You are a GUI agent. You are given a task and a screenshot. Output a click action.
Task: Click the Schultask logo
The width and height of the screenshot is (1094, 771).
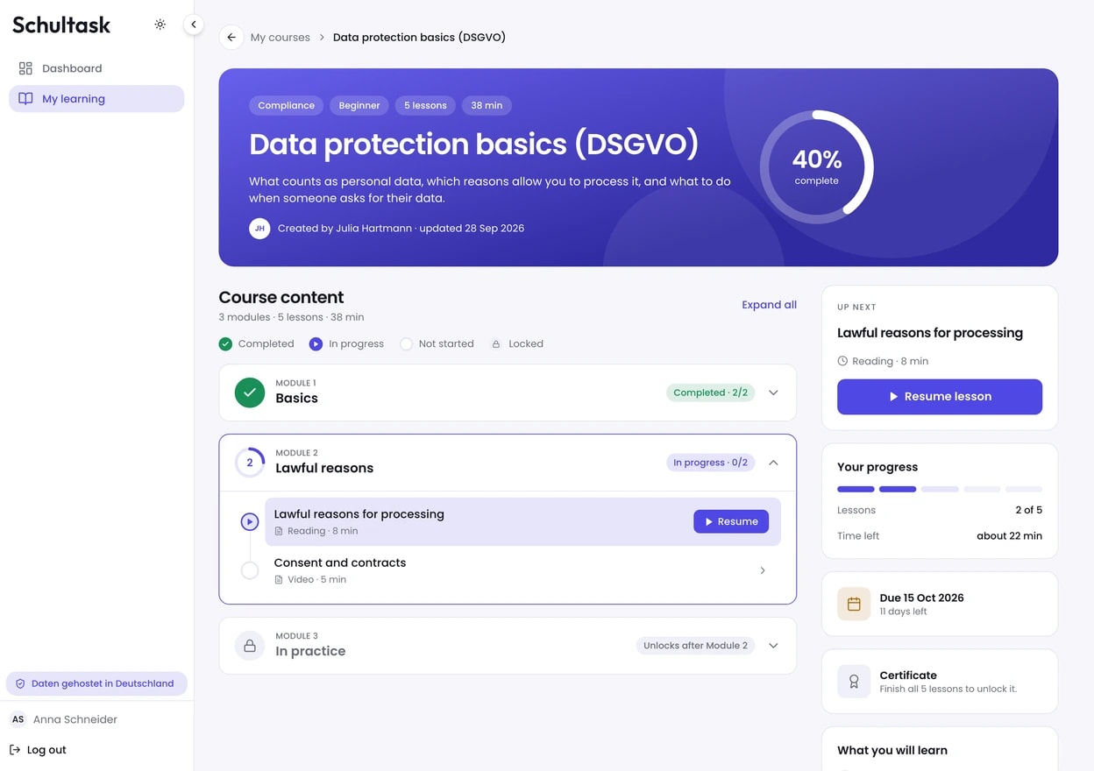61,25
